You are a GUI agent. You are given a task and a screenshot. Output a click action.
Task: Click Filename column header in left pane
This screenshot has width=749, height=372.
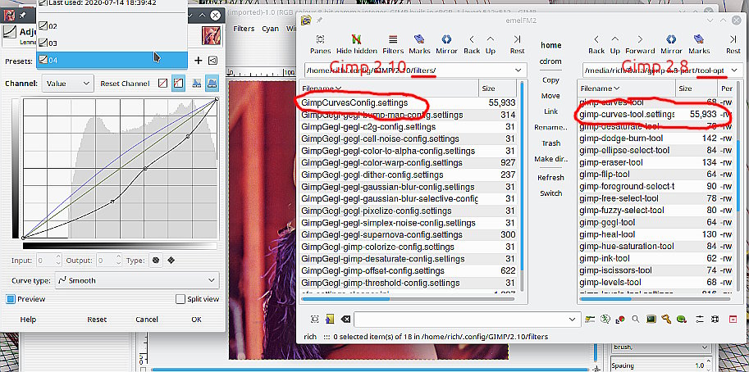click(x=389, y=88)
